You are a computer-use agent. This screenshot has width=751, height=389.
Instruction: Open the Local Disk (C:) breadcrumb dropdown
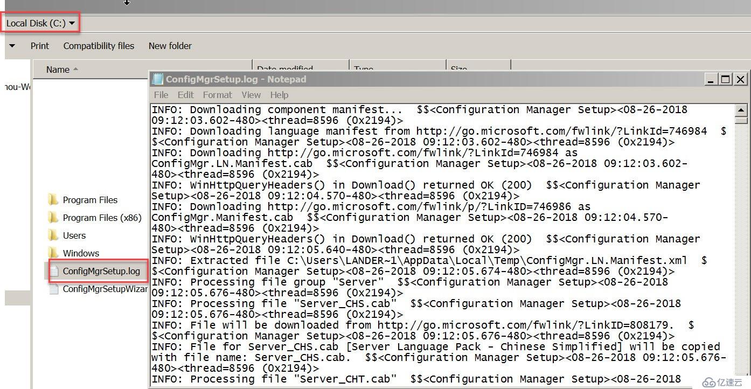click(72, 24)
